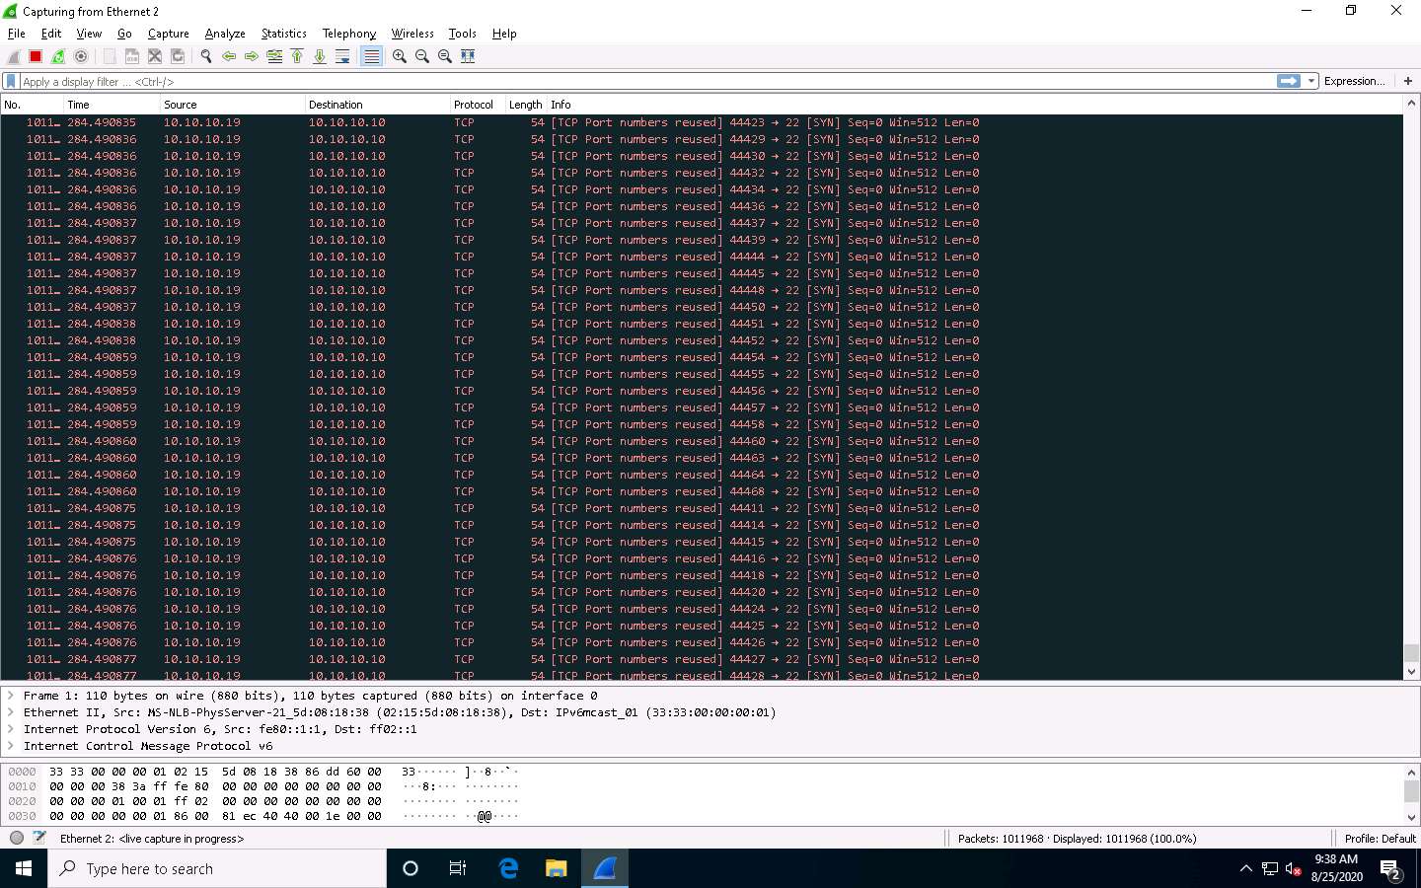Open the Telephony menu
1421x888 pixels.
coord(349,34)
